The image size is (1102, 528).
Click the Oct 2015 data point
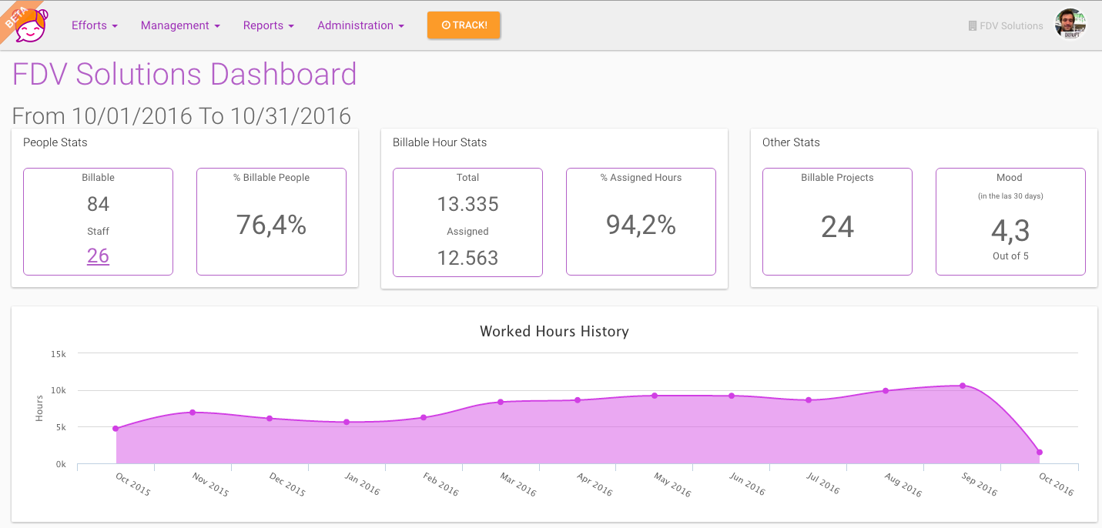[116, 429]
